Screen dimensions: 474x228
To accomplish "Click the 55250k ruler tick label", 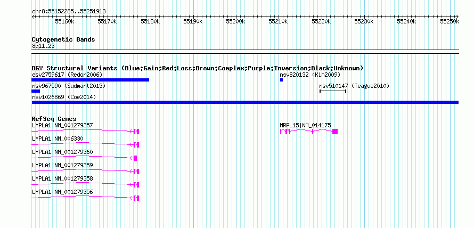I will [450, 21].
